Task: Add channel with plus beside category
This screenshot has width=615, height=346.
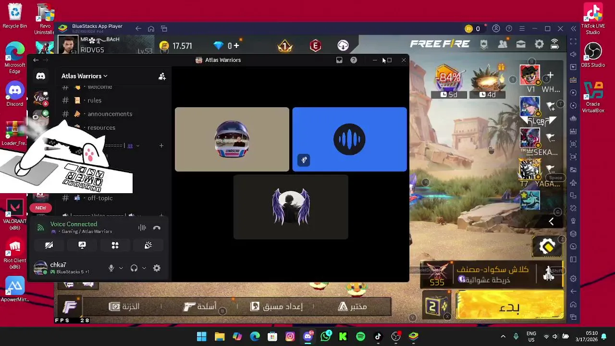Action: 161,146
